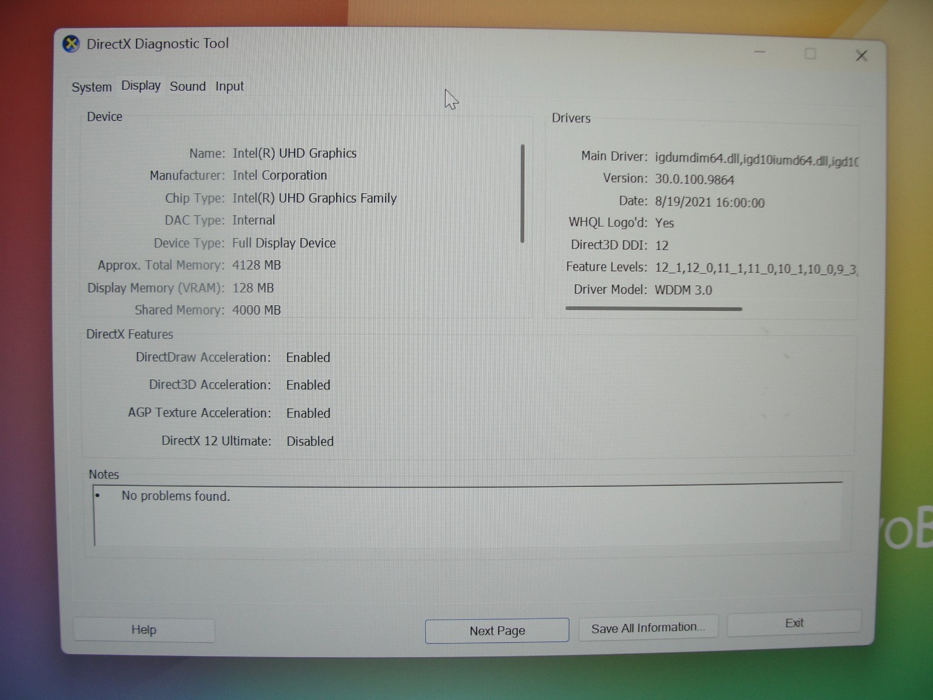
Task: Click the Help button
Action: [x=144, y=630]
